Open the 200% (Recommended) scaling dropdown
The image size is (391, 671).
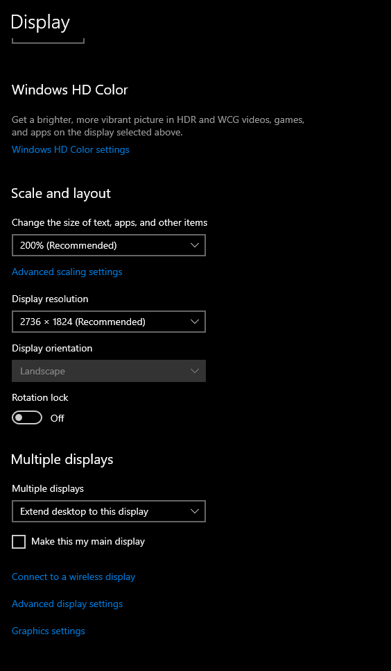pos(109,245)
